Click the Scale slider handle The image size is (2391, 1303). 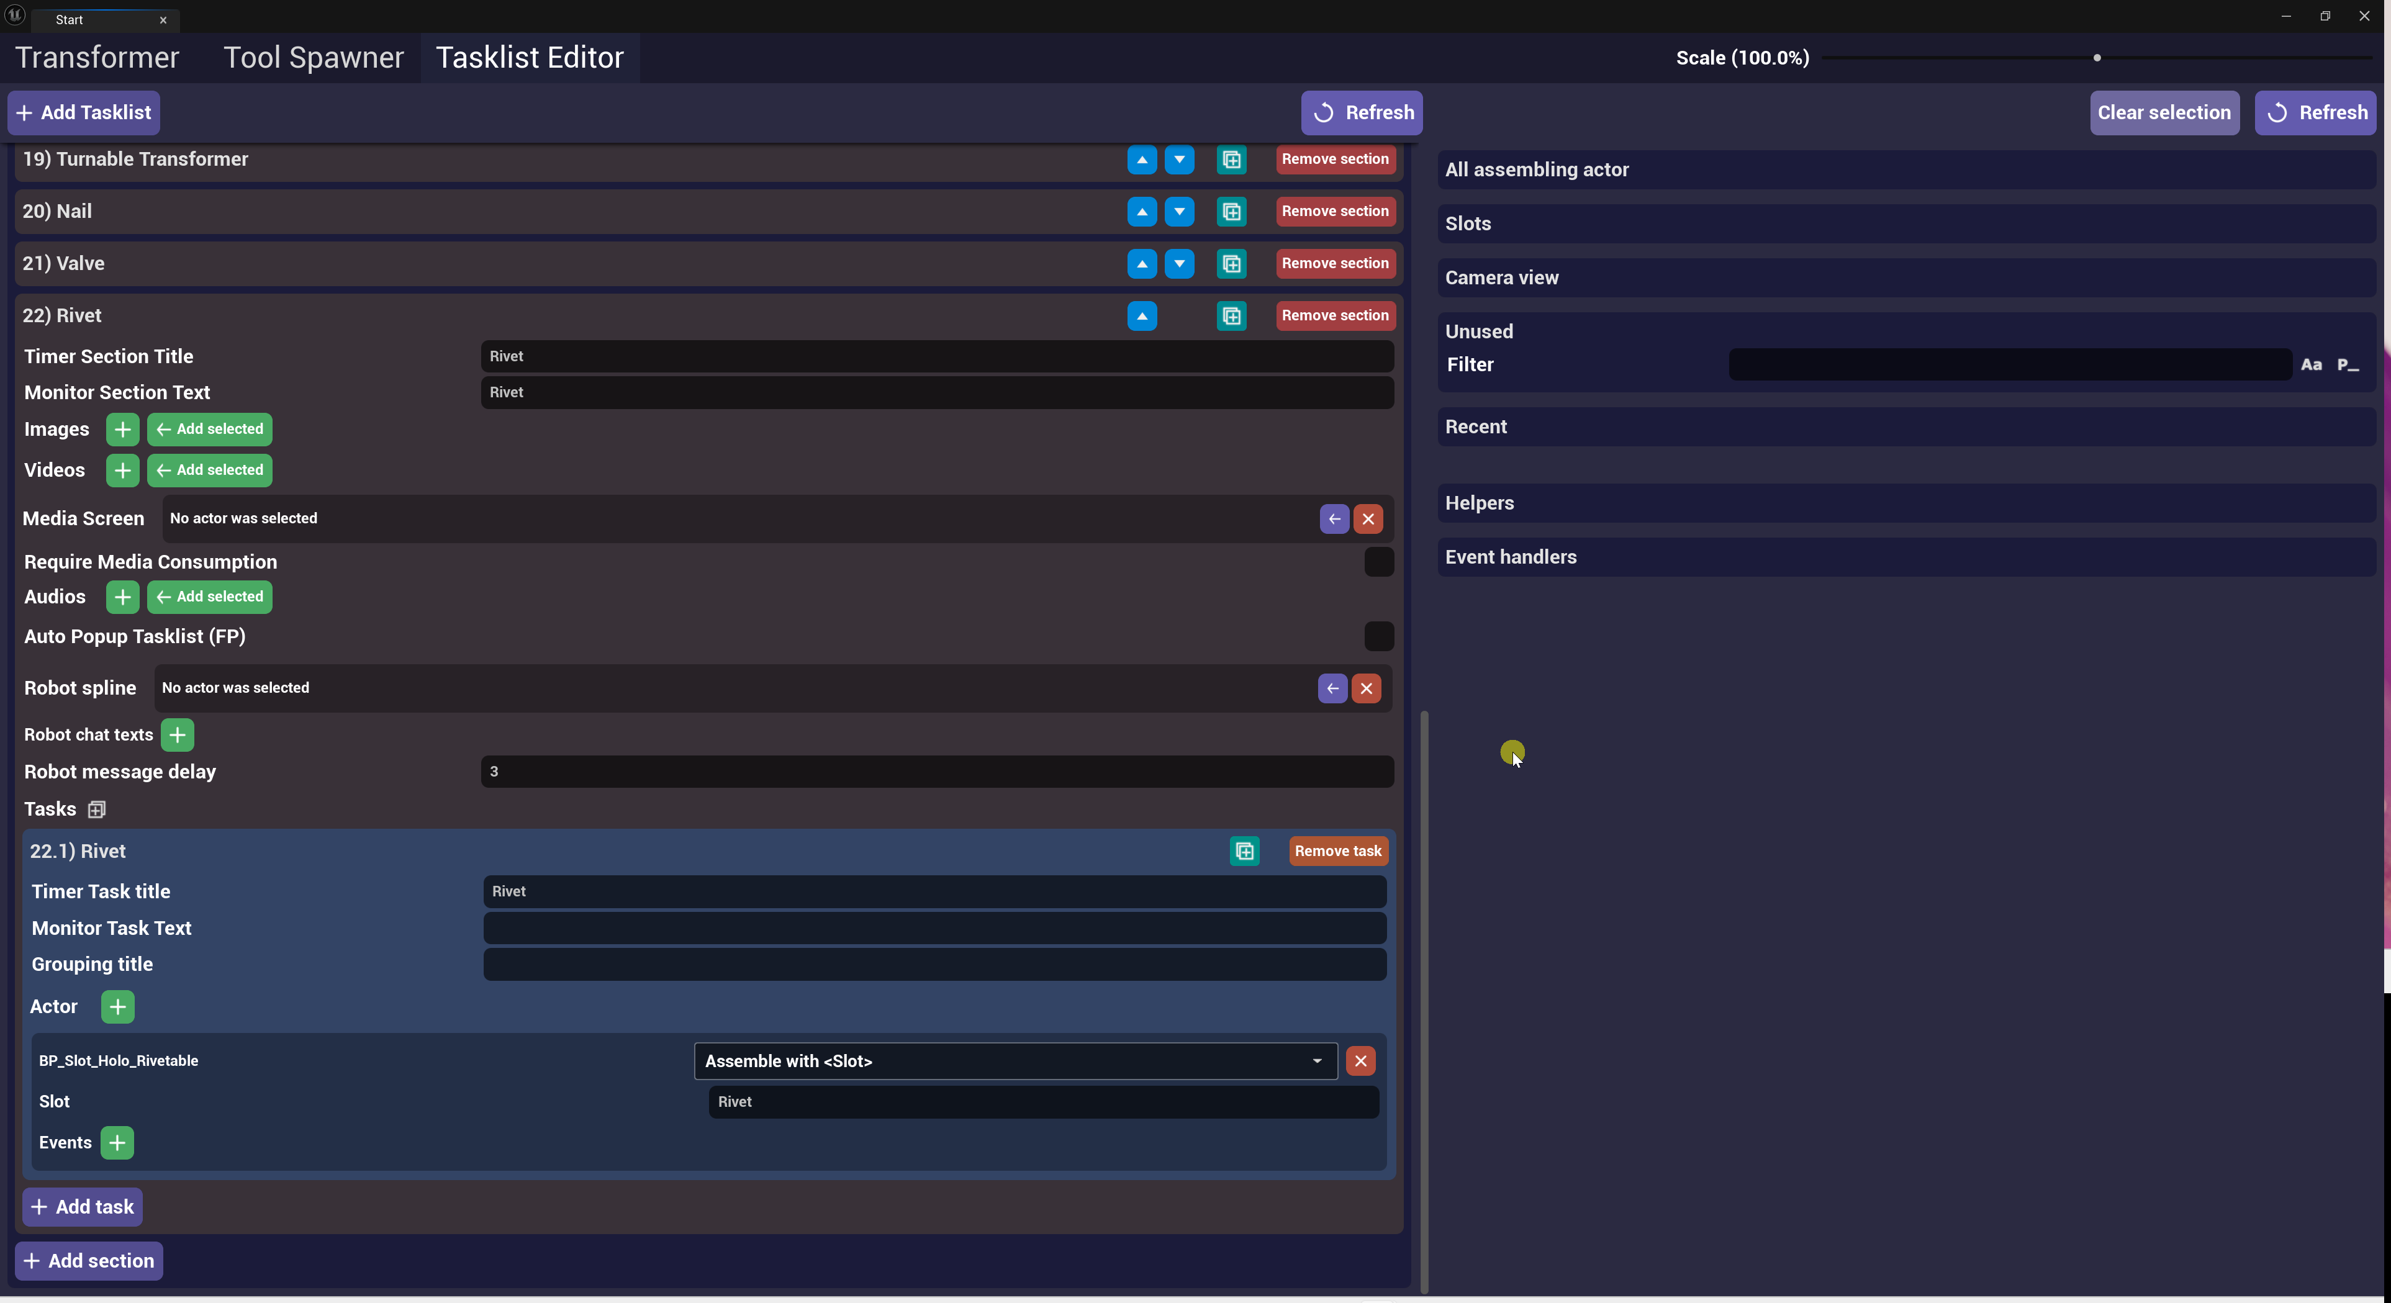(x=2096, y=58)
